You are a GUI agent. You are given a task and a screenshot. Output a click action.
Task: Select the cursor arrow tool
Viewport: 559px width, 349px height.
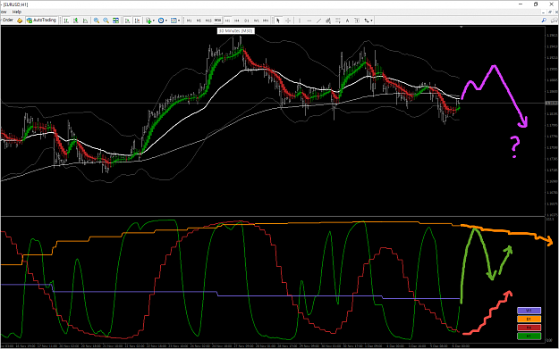pos(278,21)
